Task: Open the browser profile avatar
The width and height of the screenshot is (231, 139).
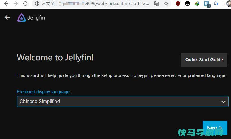Action: point(229,4)
